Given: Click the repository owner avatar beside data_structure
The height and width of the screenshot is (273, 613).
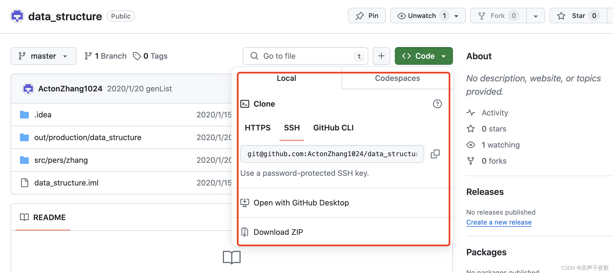Looking at the screenshot, I should point(17,16).
